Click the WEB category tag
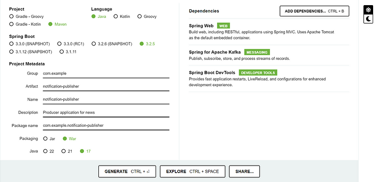The height and width of the screenshot is (182, 375). (x=224, y=26)
